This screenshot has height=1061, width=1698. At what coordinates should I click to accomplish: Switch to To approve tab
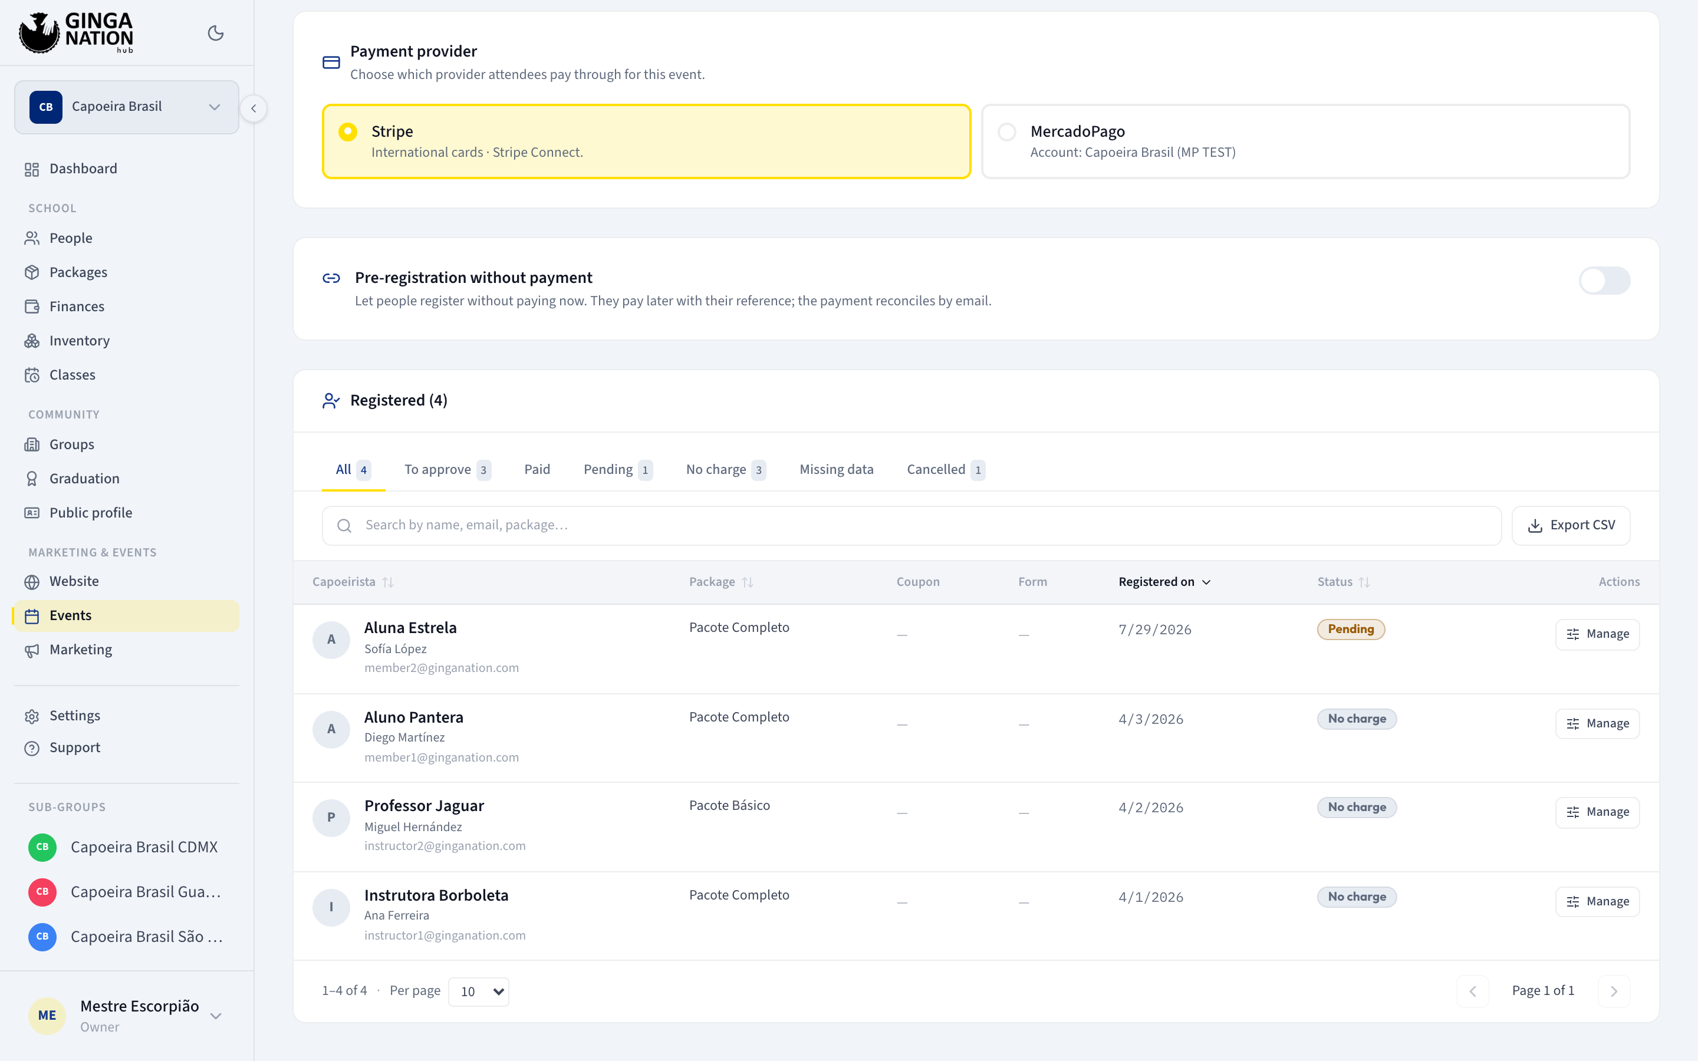click(x=447, y=469)
